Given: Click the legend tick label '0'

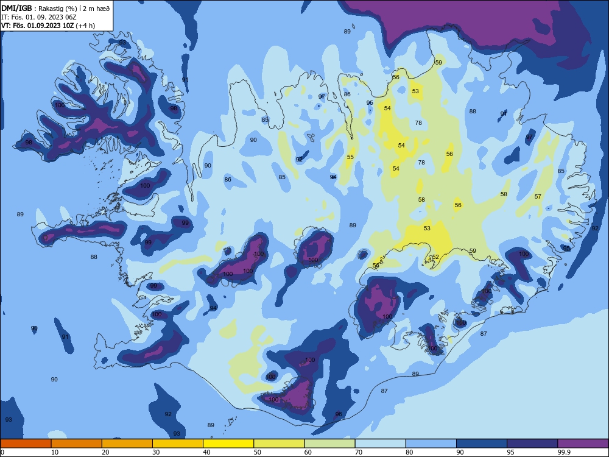Looking at the screenshot, I should pyautogui.click(x=2, y=452).
